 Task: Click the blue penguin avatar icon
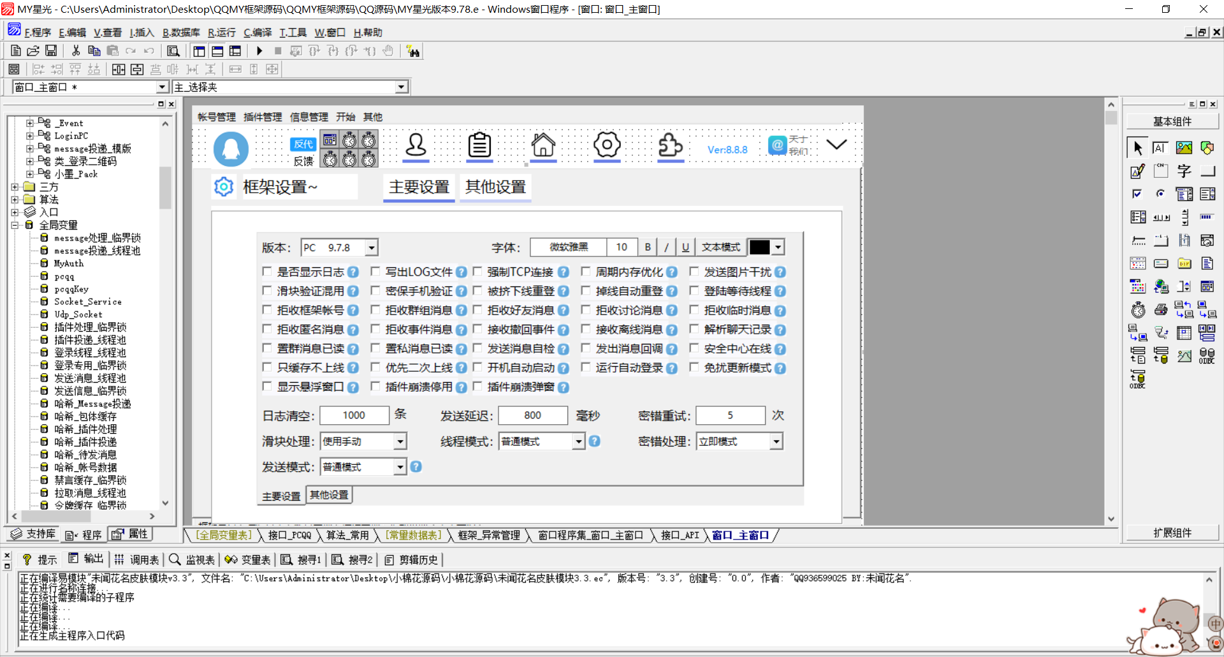pos(231,149)
